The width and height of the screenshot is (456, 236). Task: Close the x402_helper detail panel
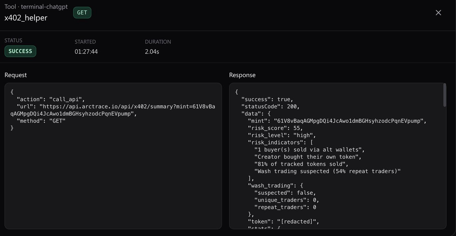[x=438, y=13]
